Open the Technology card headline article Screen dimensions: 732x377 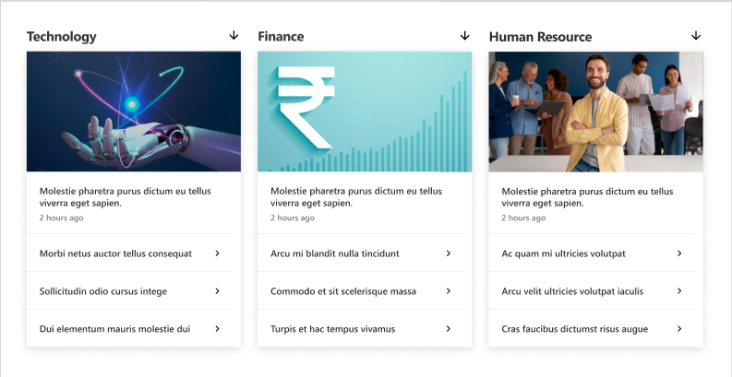(x=125, y=196)
